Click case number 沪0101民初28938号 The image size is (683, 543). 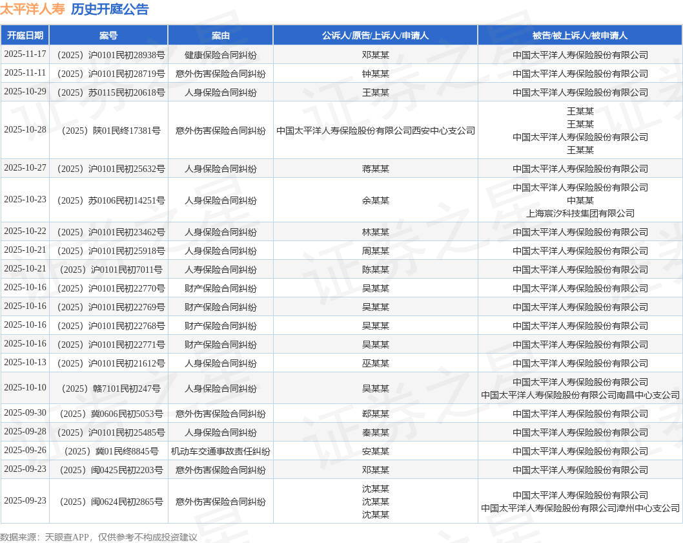(111, 55)
